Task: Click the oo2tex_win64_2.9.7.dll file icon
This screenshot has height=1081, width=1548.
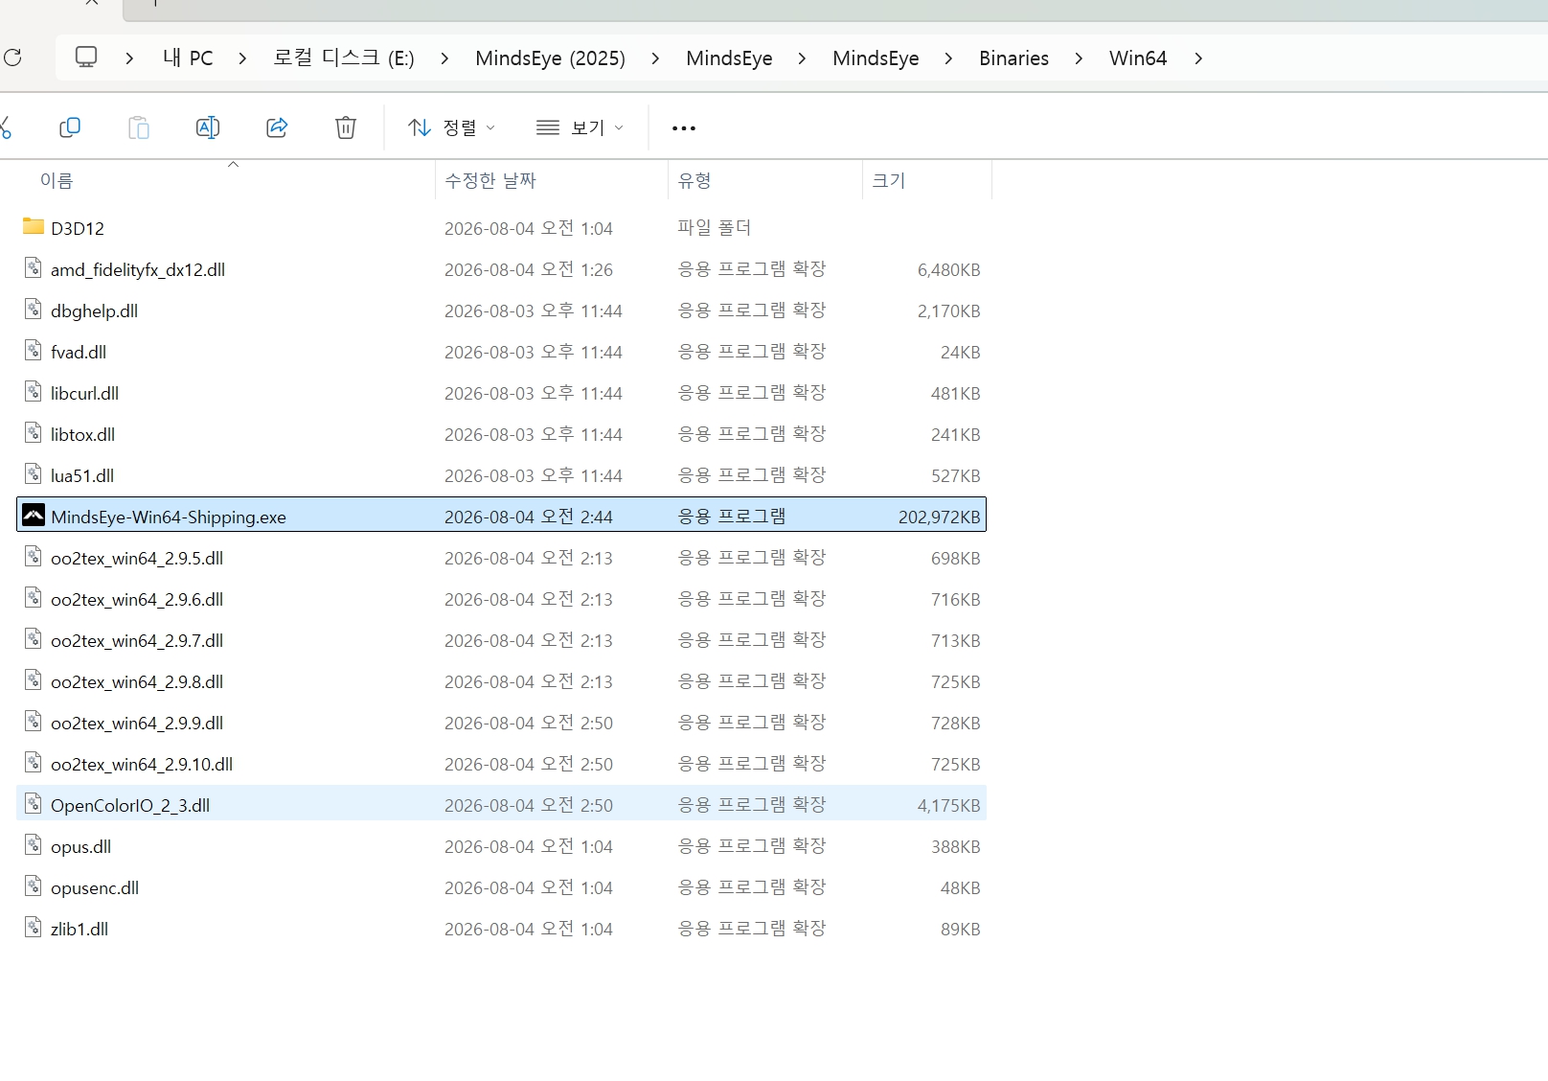Action: pyautogui.click(x=34, y=639)
